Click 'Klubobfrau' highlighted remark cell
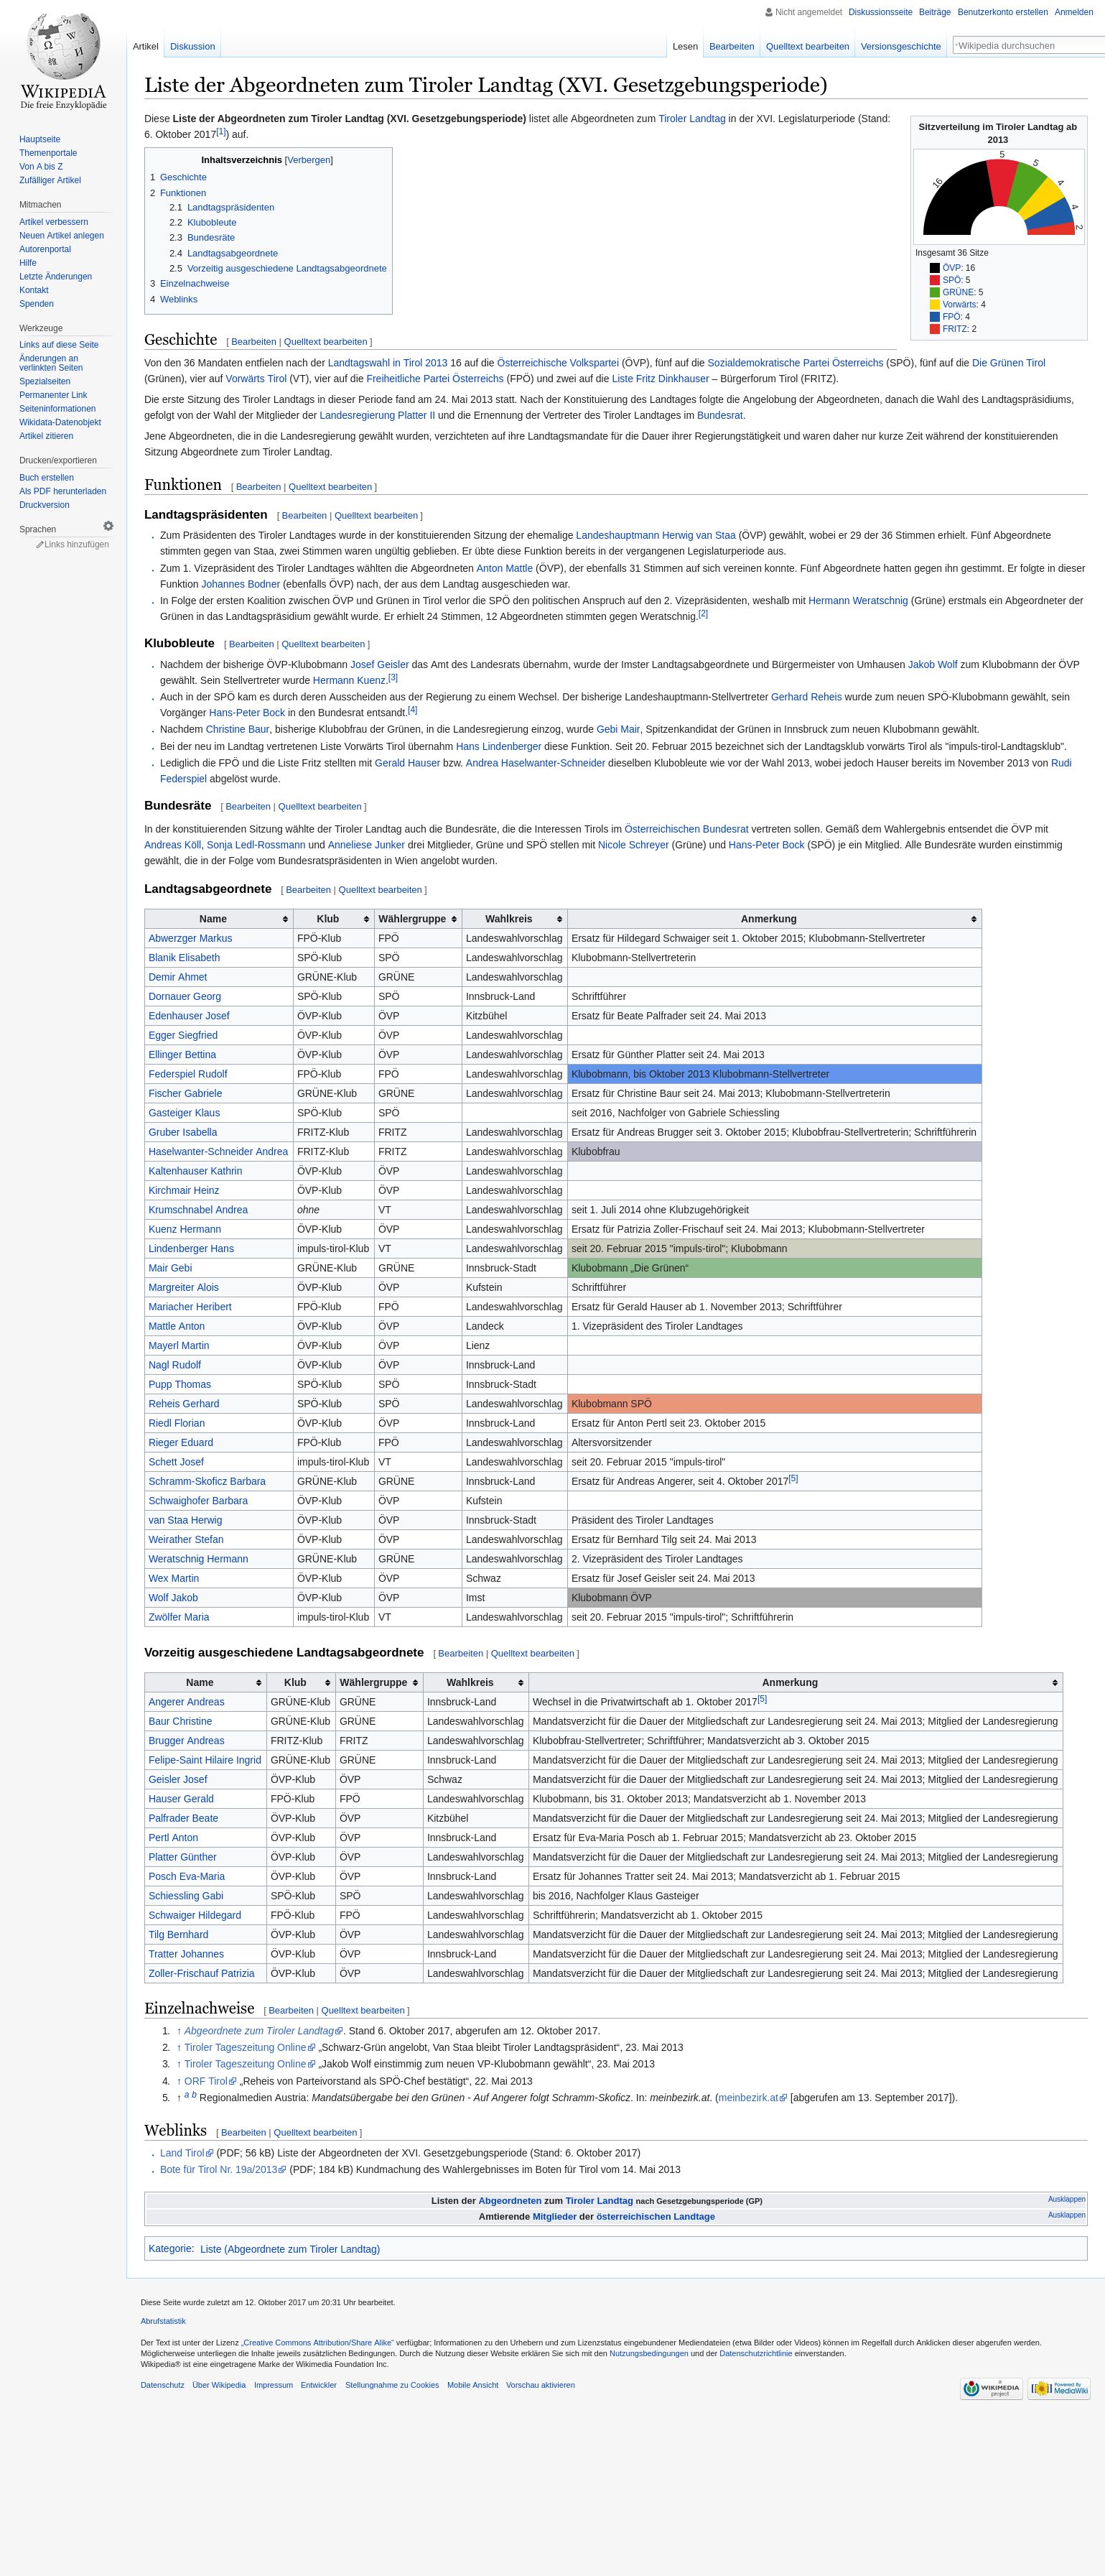1105x2576 pixels. click(x=774, y=1152)
